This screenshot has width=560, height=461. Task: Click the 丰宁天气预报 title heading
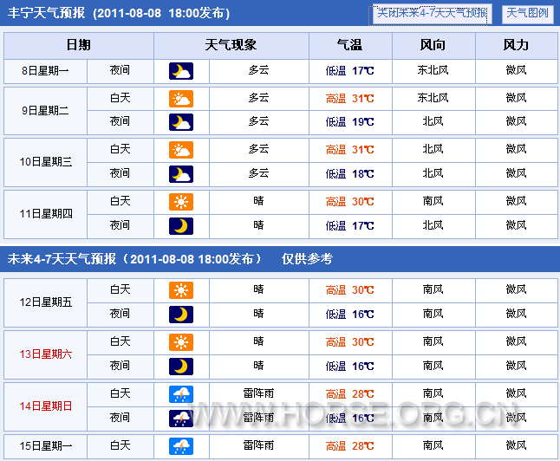click(47, 13)
